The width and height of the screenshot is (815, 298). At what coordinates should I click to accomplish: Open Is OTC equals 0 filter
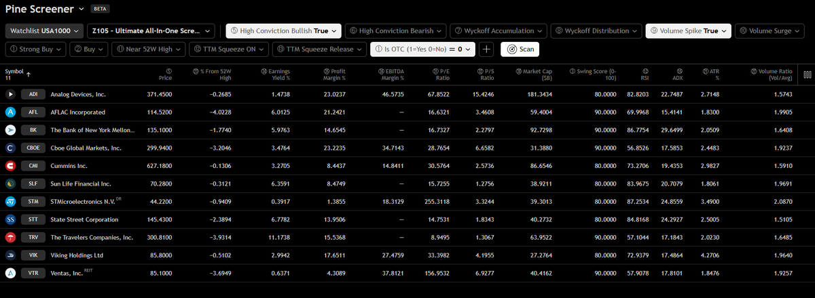[423, 49]
